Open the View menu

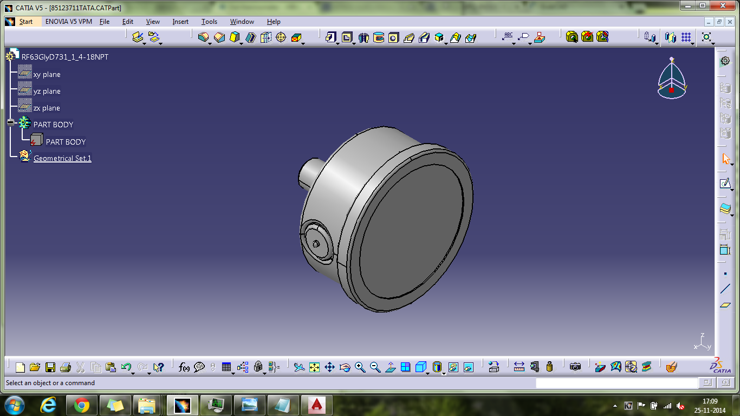(153, 22)
